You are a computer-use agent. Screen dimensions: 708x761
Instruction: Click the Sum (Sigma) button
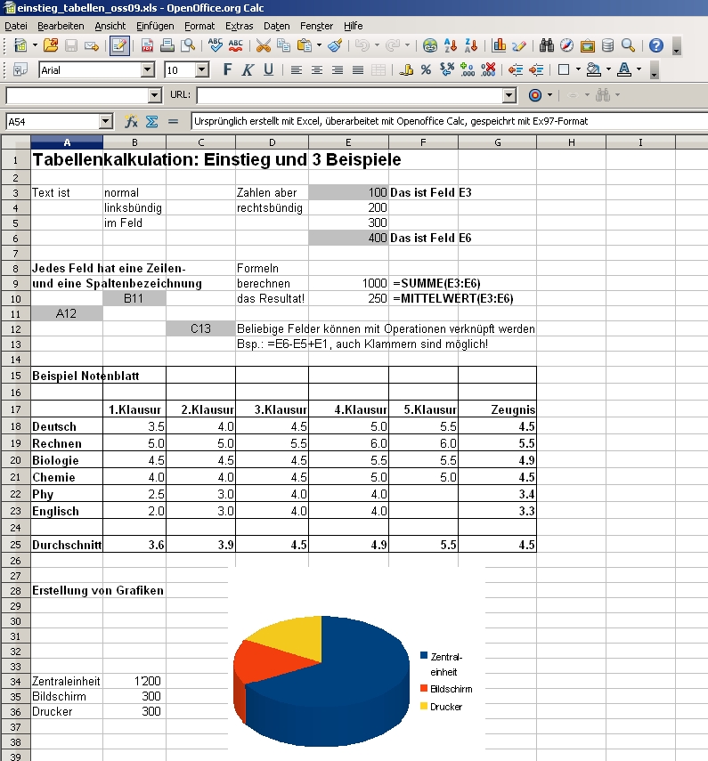pos(152,121)
